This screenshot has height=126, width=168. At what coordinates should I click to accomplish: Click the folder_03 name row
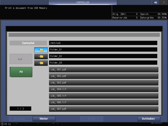pos(103,63)
